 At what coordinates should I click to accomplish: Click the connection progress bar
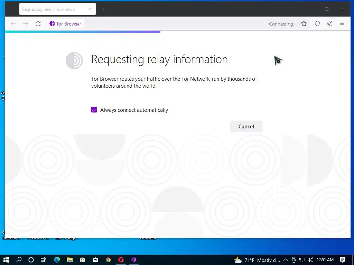coord(82,32)
